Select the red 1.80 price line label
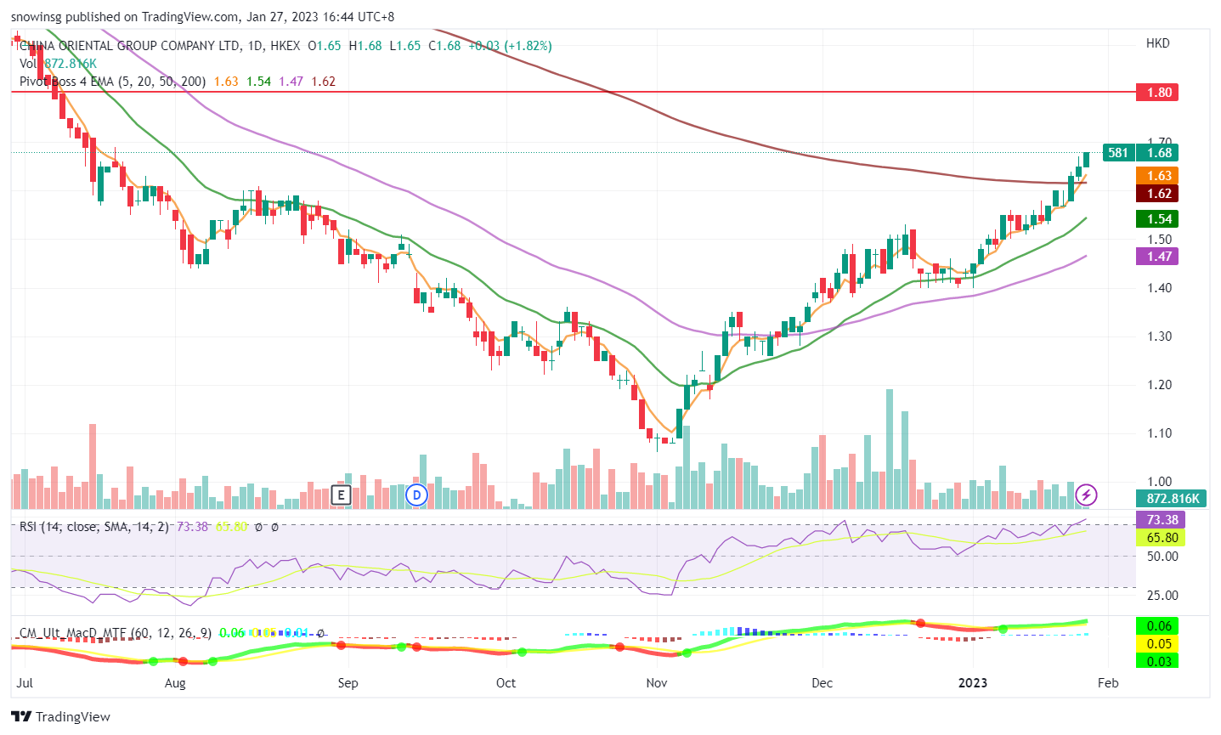1221x735 pixels. click(x=1157, y=92)
